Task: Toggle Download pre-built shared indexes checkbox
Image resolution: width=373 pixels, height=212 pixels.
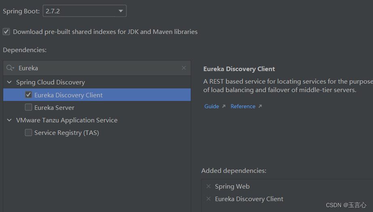Action: click(6, 31)
